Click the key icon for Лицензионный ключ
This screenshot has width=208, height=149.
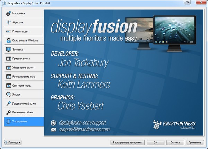coord(9,103)
